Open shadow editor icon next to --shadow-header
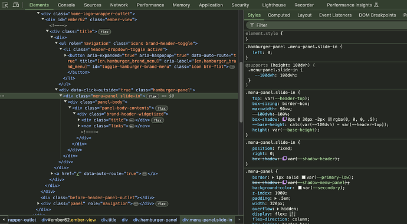The image size is (407, 224). 284,159
